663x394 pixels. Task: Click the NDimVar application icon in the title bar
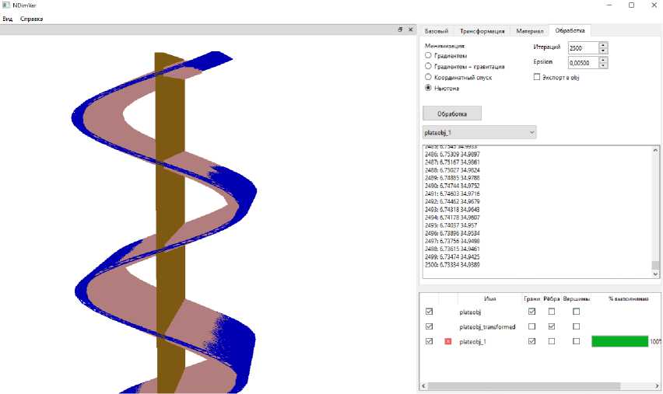6,5
